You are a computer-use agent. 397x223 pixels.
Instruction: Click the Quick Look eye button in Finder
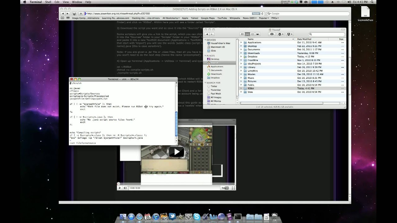272,34
